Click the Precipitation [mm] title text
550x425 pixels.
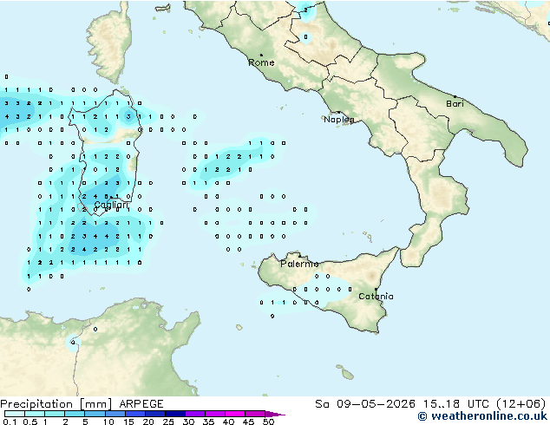point(56,404)
